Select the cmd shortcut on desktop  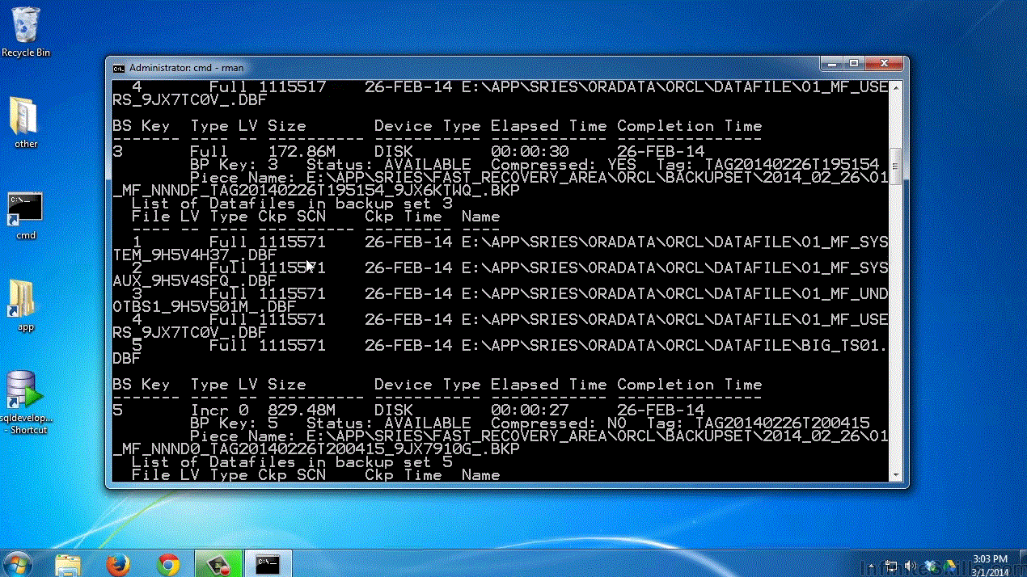[26, 215]
